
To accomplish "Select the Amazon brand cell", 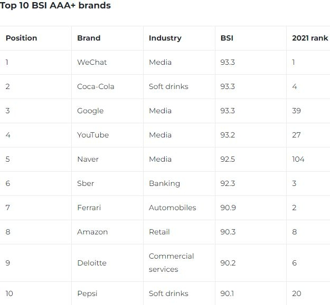I will [92, 232].
